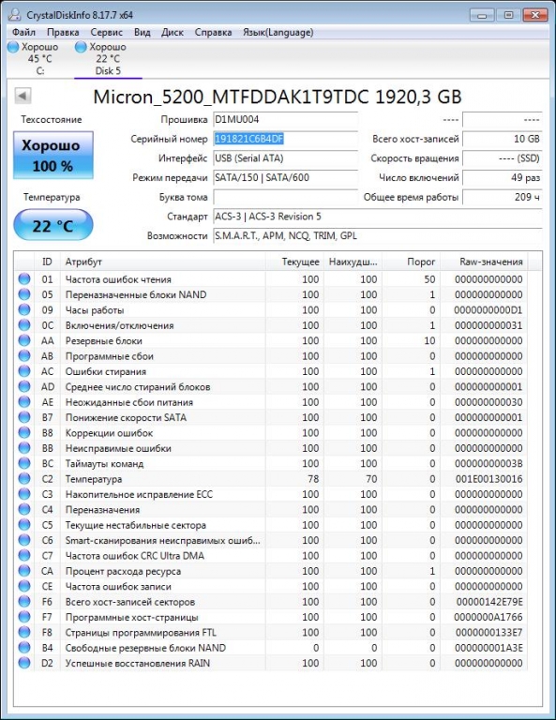This screenshot has width=556, height=720.
Task: Click the status circle for Страницы программирования FTL
Action: pyautogui.click(x=24, y=632)
